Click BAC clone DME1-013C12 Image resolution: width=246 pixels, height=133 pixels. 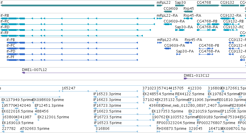215,78
